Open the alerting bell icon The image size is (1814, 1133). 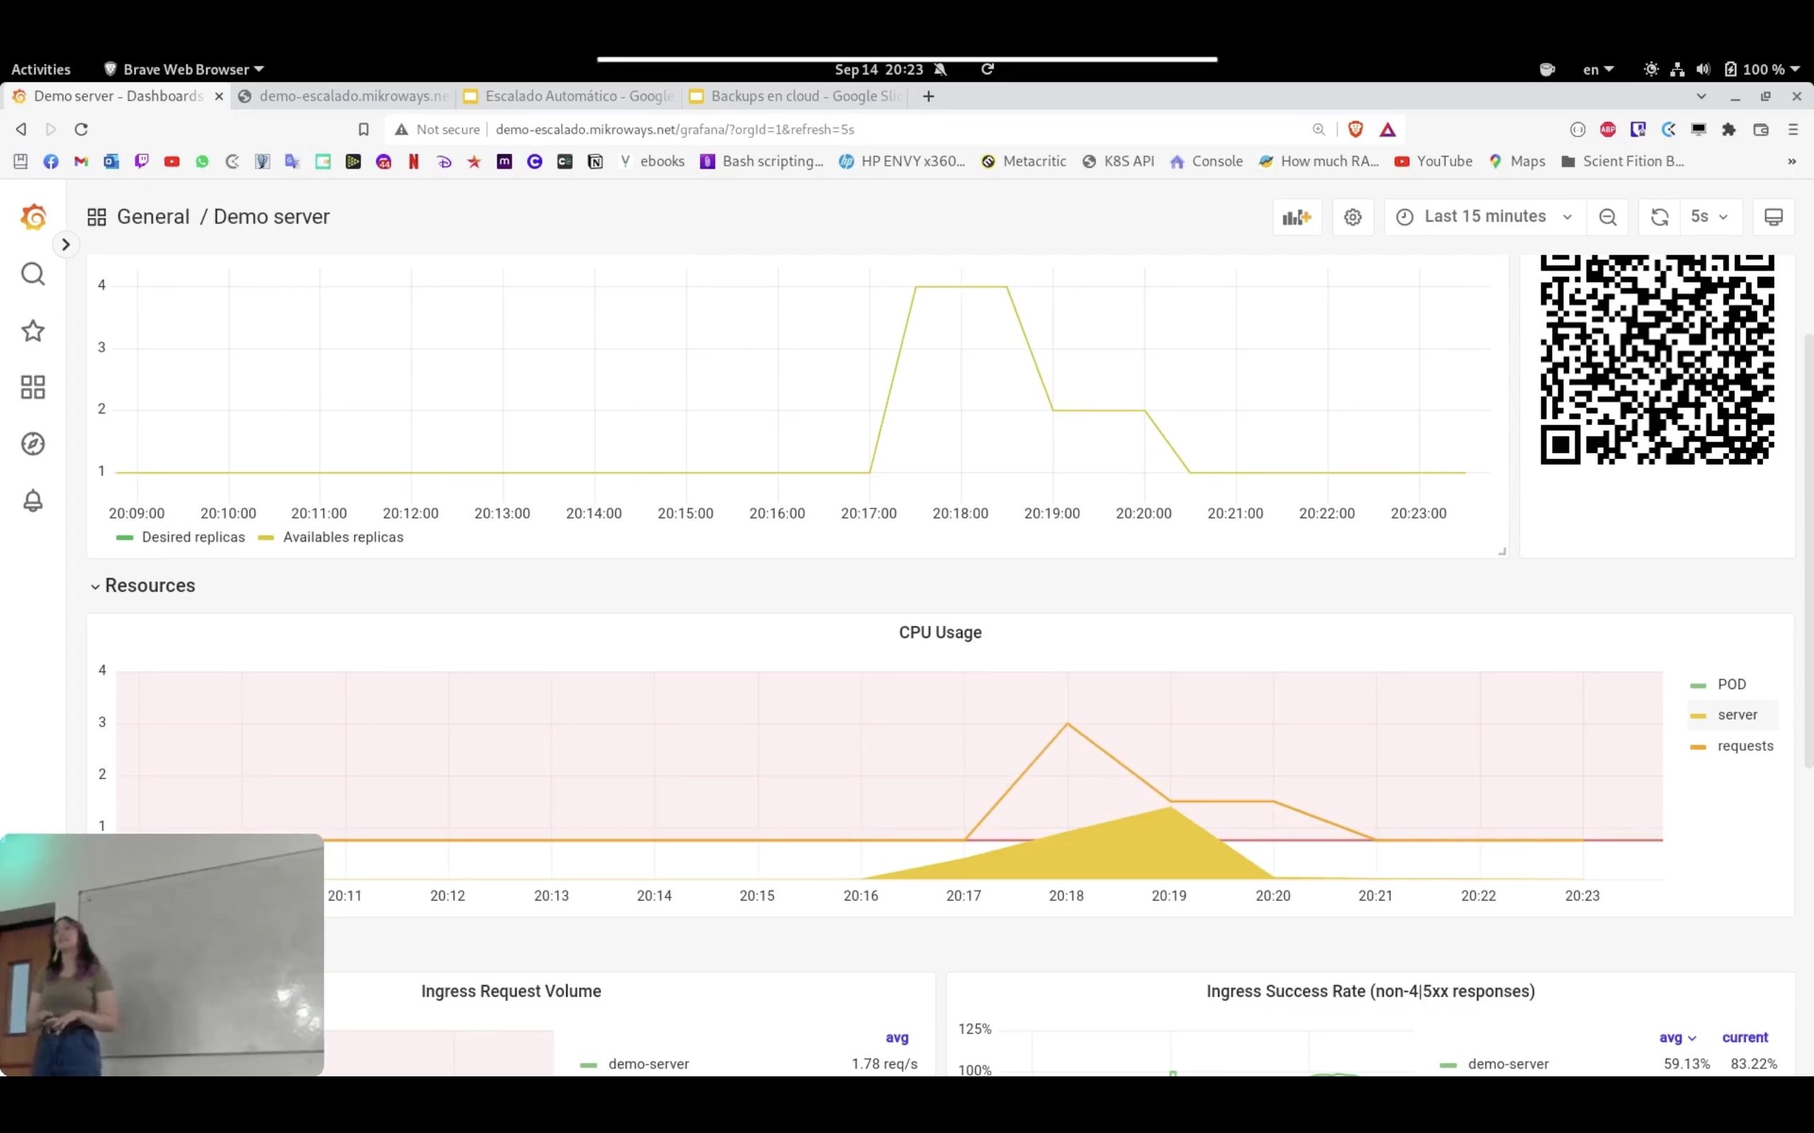click(33, 500)
